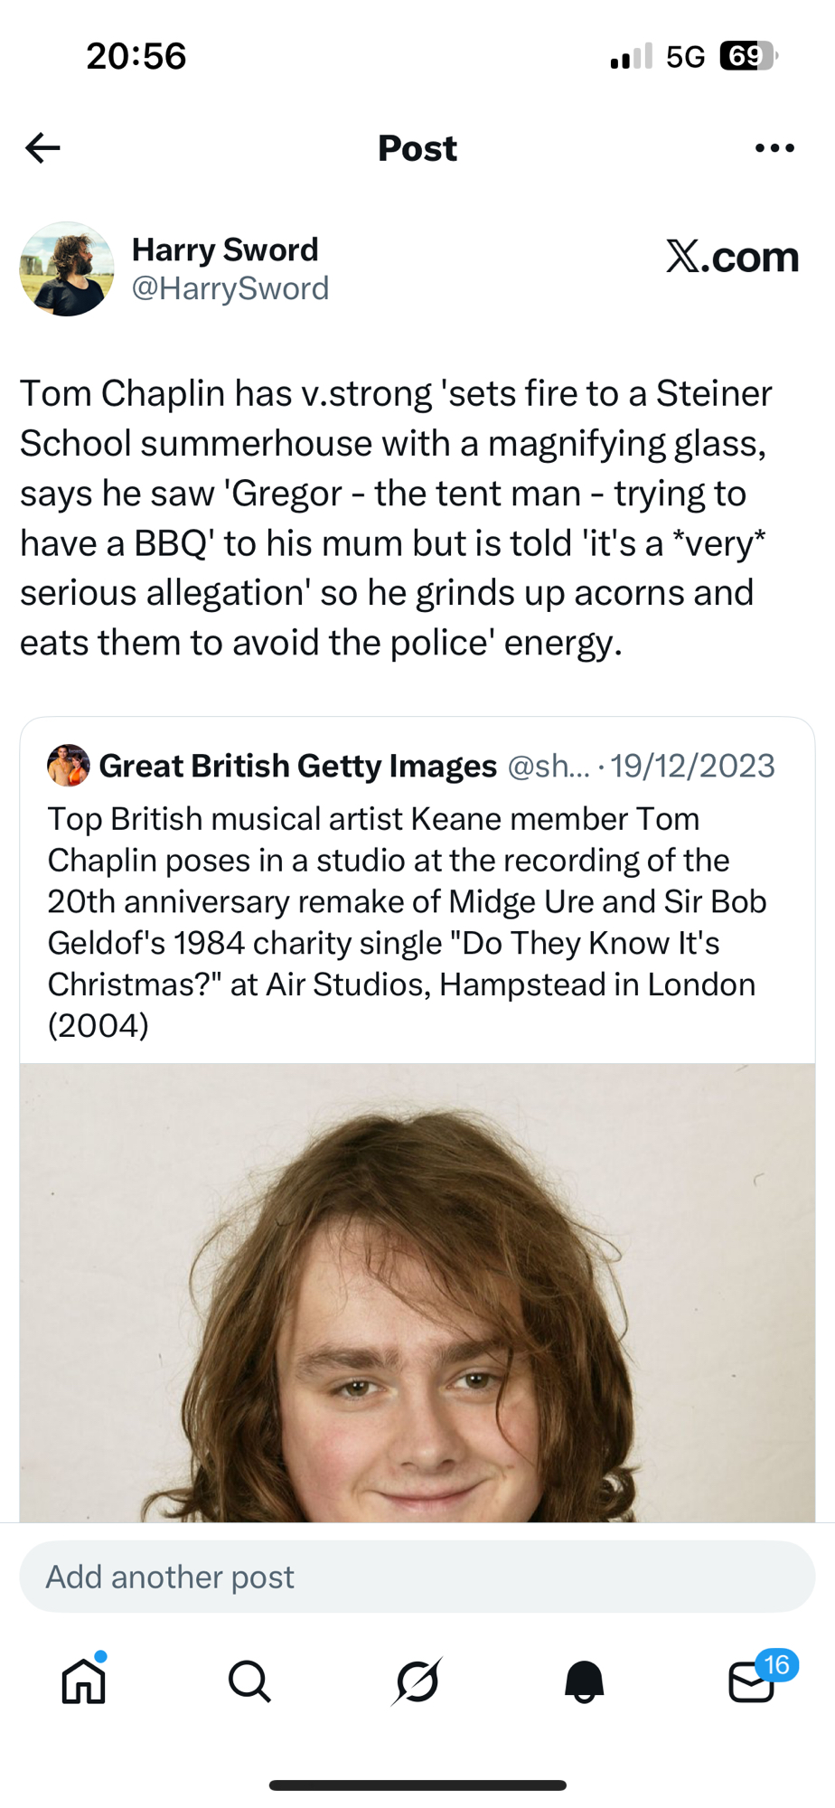
Task: Open the three-dot more options menu
Action: pos(774,148)
